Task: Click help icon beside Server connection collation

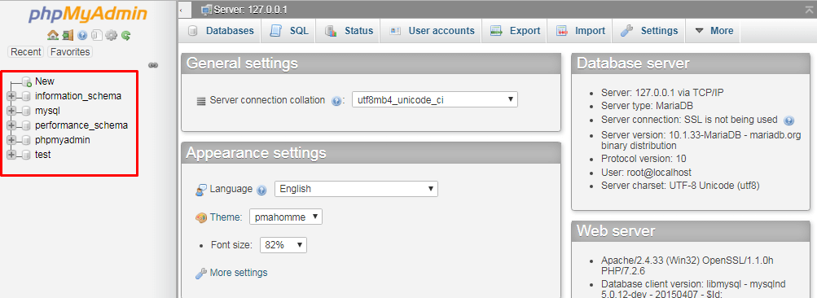Action: [336, 101]
